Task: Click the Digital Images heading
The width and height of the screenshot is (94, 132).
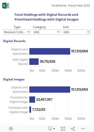Action: [14, 79]
